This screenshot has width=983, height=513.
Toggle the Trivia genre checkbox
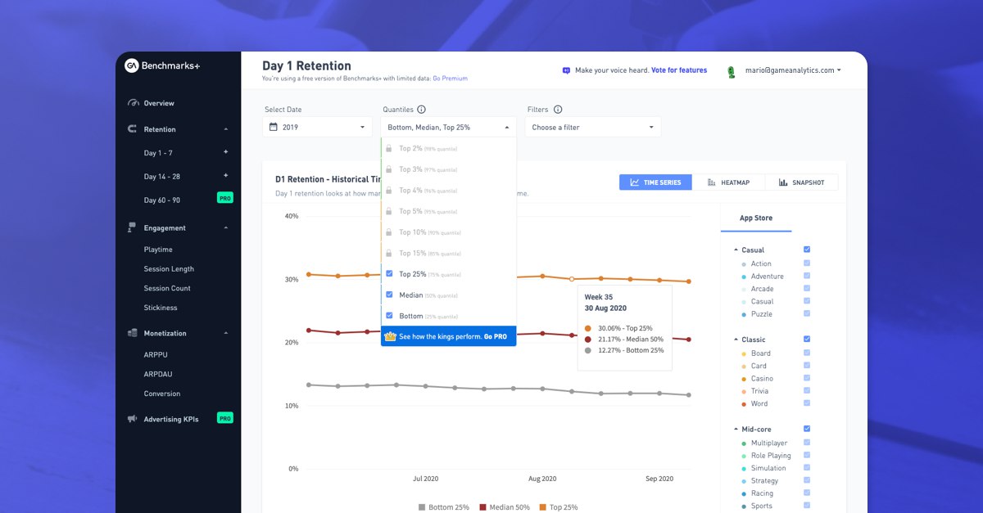pos(807,391)
